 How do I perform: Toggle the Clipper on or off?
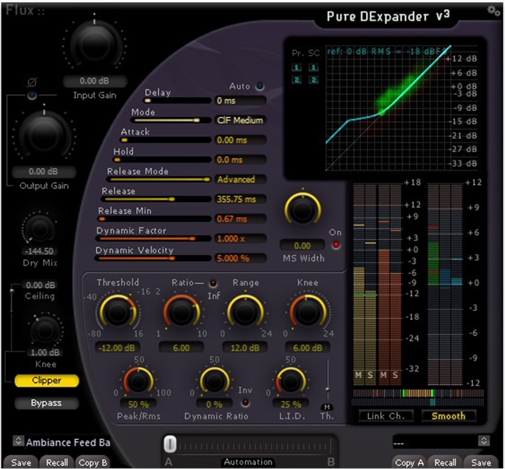46,381
